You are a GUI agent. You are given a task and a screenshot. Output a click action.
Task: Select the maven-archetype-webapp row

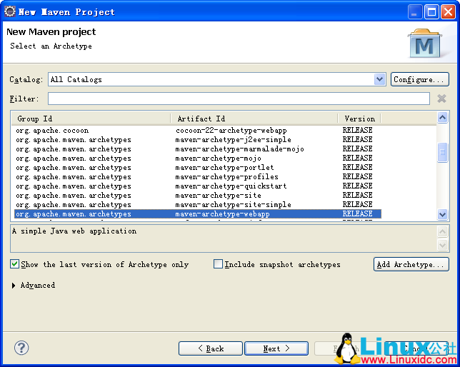pyautogui.click(x=198, y=214)
